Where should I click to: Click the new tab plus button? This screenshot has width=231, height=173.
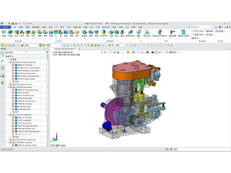(80, 48)
